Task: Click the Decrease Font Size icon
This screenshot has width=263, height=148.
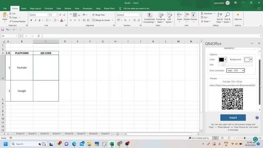Action: 64,15
